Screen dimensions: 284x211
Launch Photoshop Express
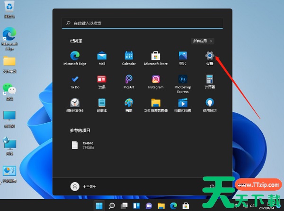183,84
